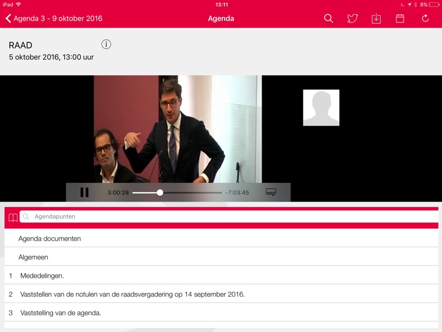Tap the location arrow in status bar
Screen dimensions: 442x332
[x=410, y=5]
